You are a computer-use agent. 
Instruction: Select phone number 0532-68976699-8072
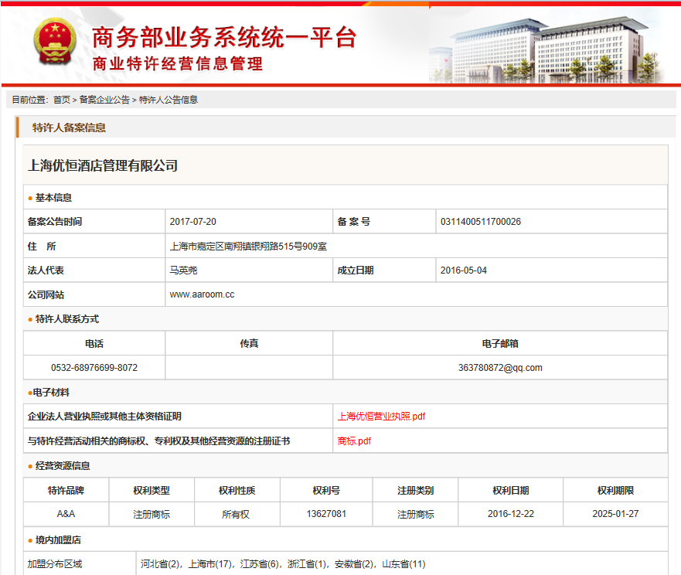pyautogui.click(x=94, y=368)
